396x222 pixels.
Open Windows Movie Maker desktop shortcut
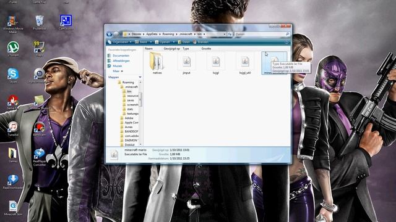click(x=12, y=24)
